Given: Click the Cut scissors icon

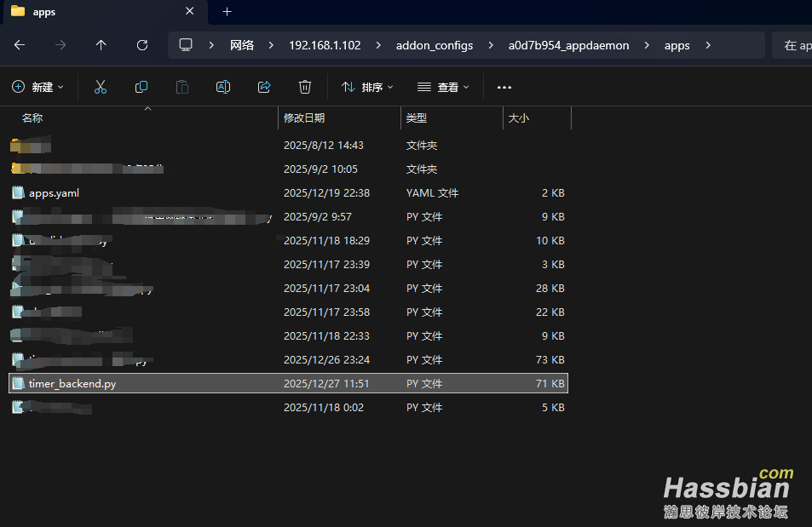Looking at the screenshot, I should click(101, 87).
